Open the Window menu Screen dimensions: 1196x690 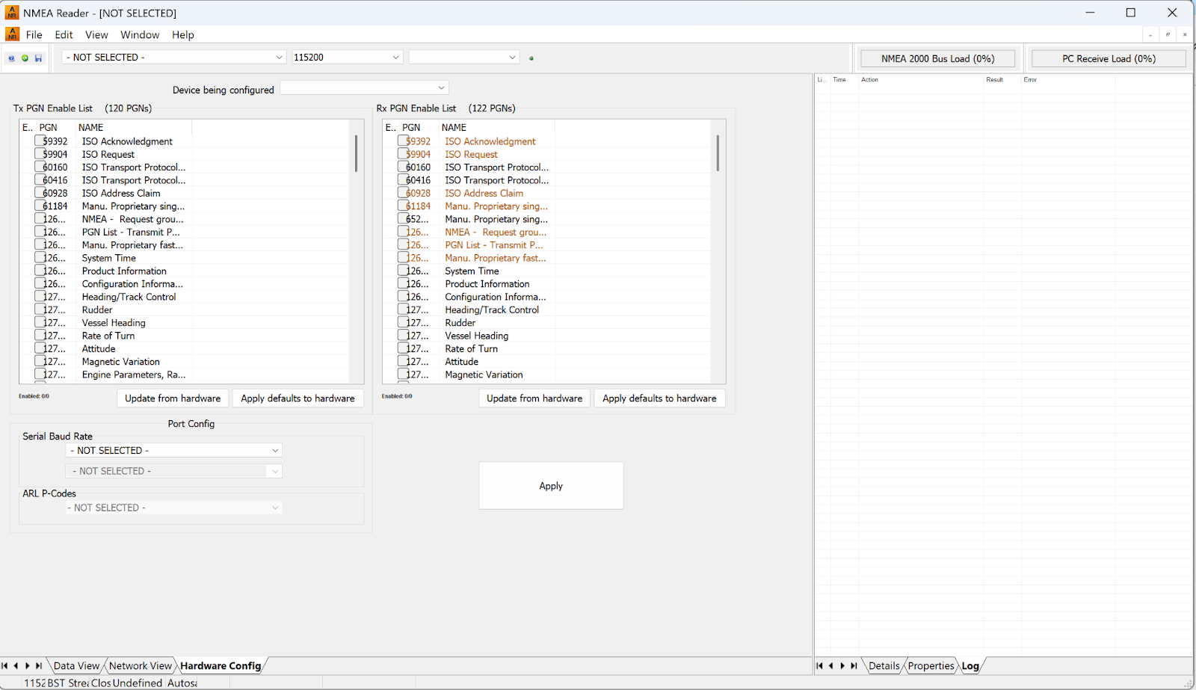(x=140, y=34)
